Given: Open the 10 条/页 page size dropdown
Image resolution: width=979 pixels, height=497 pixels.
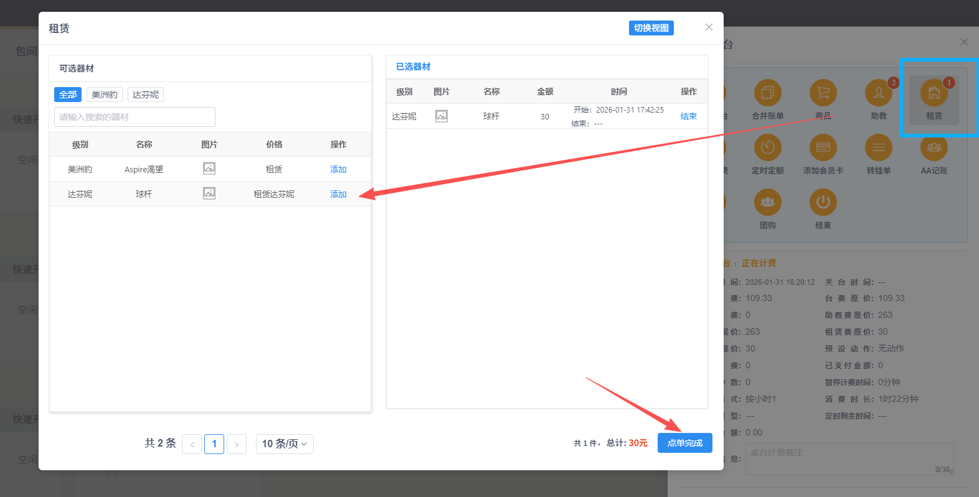Looking at the screenshot, I should (x=285, y=444).
